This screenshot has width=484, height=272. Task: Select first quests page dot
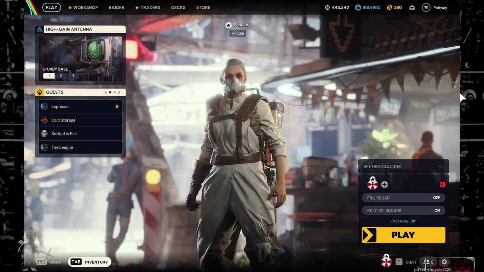pos(110,92)
